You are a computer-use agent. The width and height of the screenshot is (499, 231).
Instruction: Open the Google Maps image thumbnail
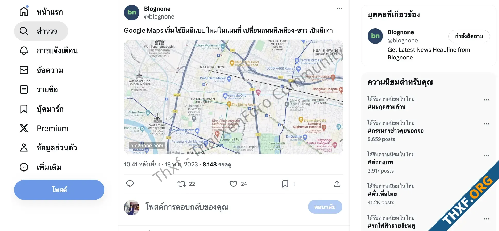(234, 97)
